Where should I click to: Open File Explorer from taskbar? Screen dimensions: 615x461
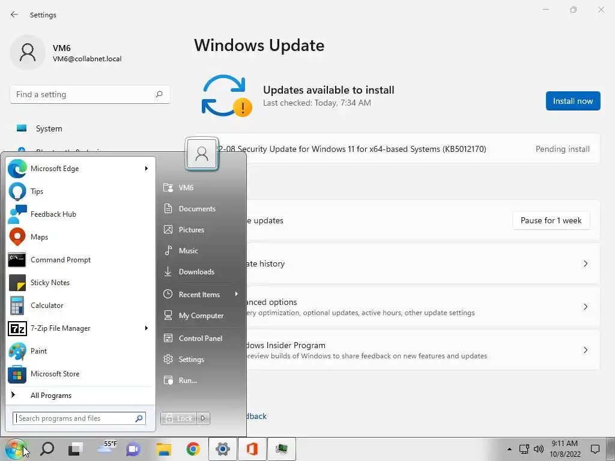pos(163,449)
